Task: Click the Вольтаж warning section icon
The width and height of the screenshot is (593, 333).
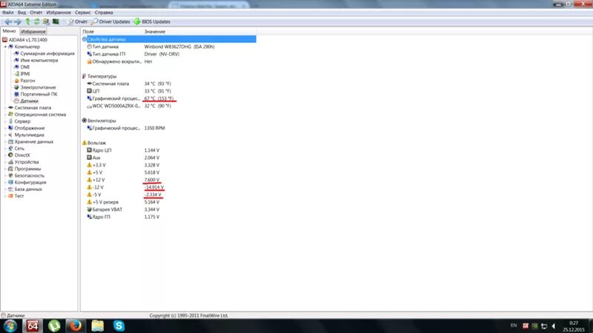Action: (x=85, y=143)
